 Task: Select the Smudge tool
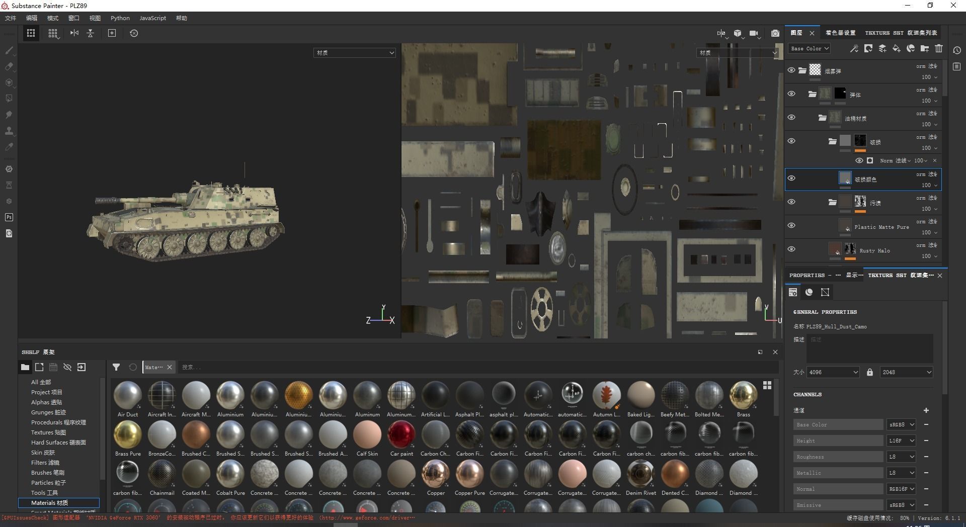pyautogui.click(x=9, y=115)
